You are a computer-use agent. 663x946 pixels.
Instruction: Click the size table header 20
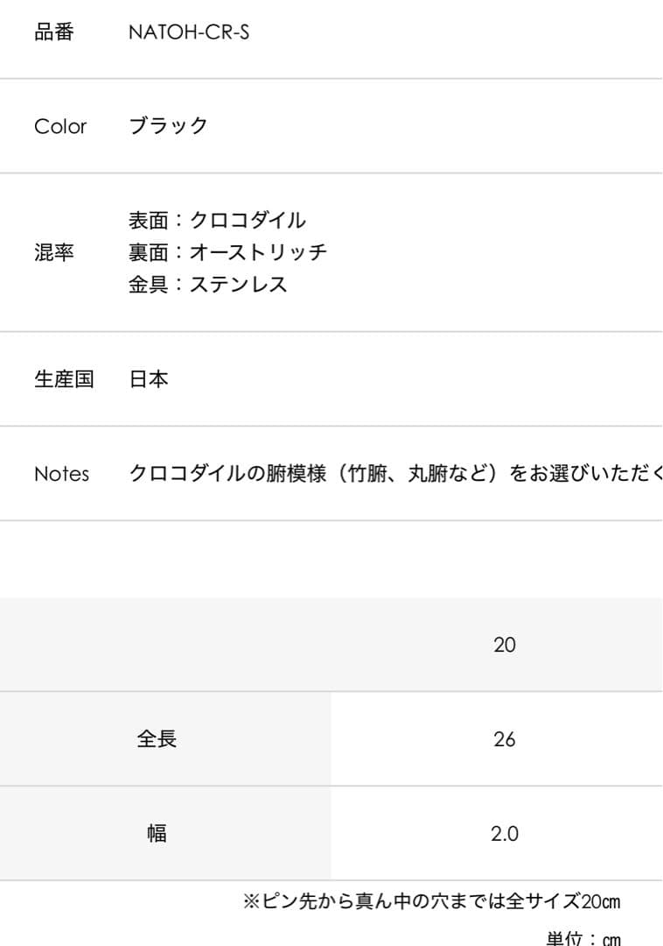click(505, 646)
